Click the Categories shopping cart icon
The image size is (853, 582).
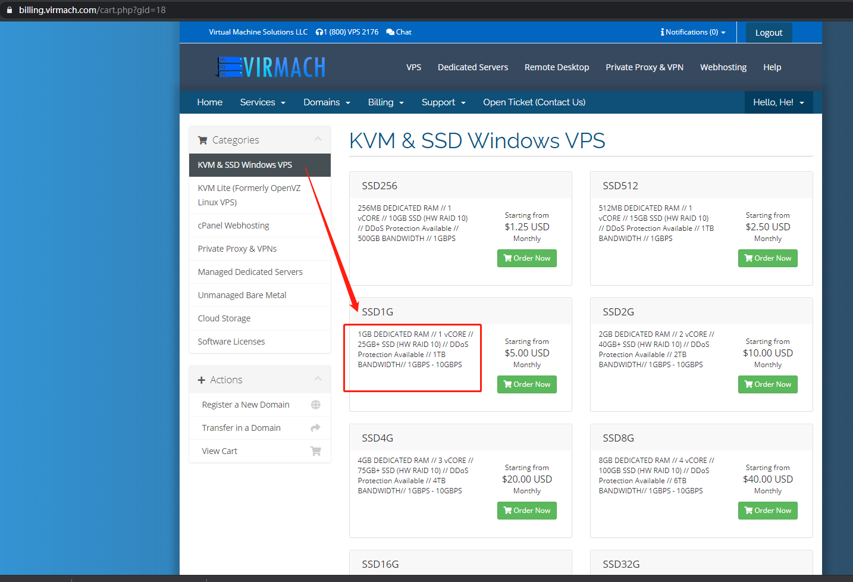click(x=202, y=140)
